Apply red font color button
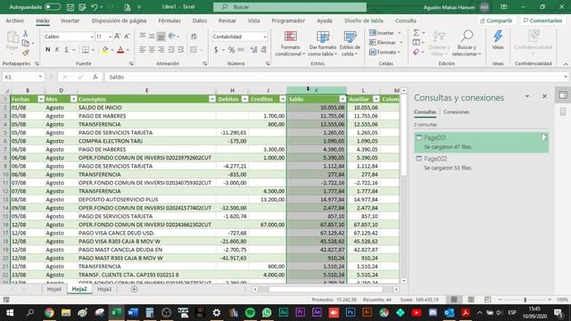571x321 pixels. 120,50
